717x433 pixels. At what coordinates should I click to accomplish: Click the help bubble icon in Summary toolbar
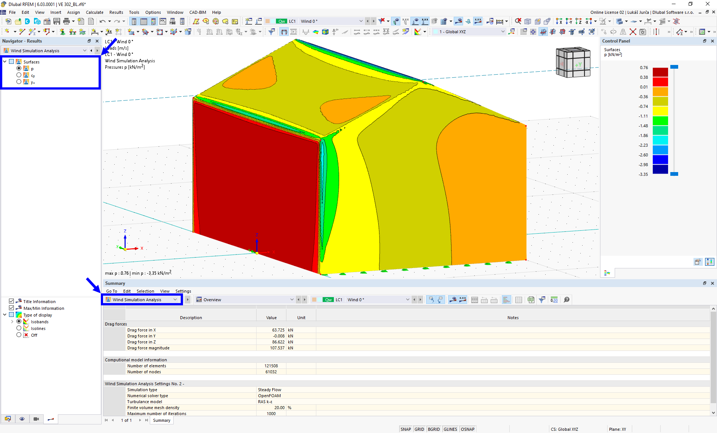[x=567, y=299]
